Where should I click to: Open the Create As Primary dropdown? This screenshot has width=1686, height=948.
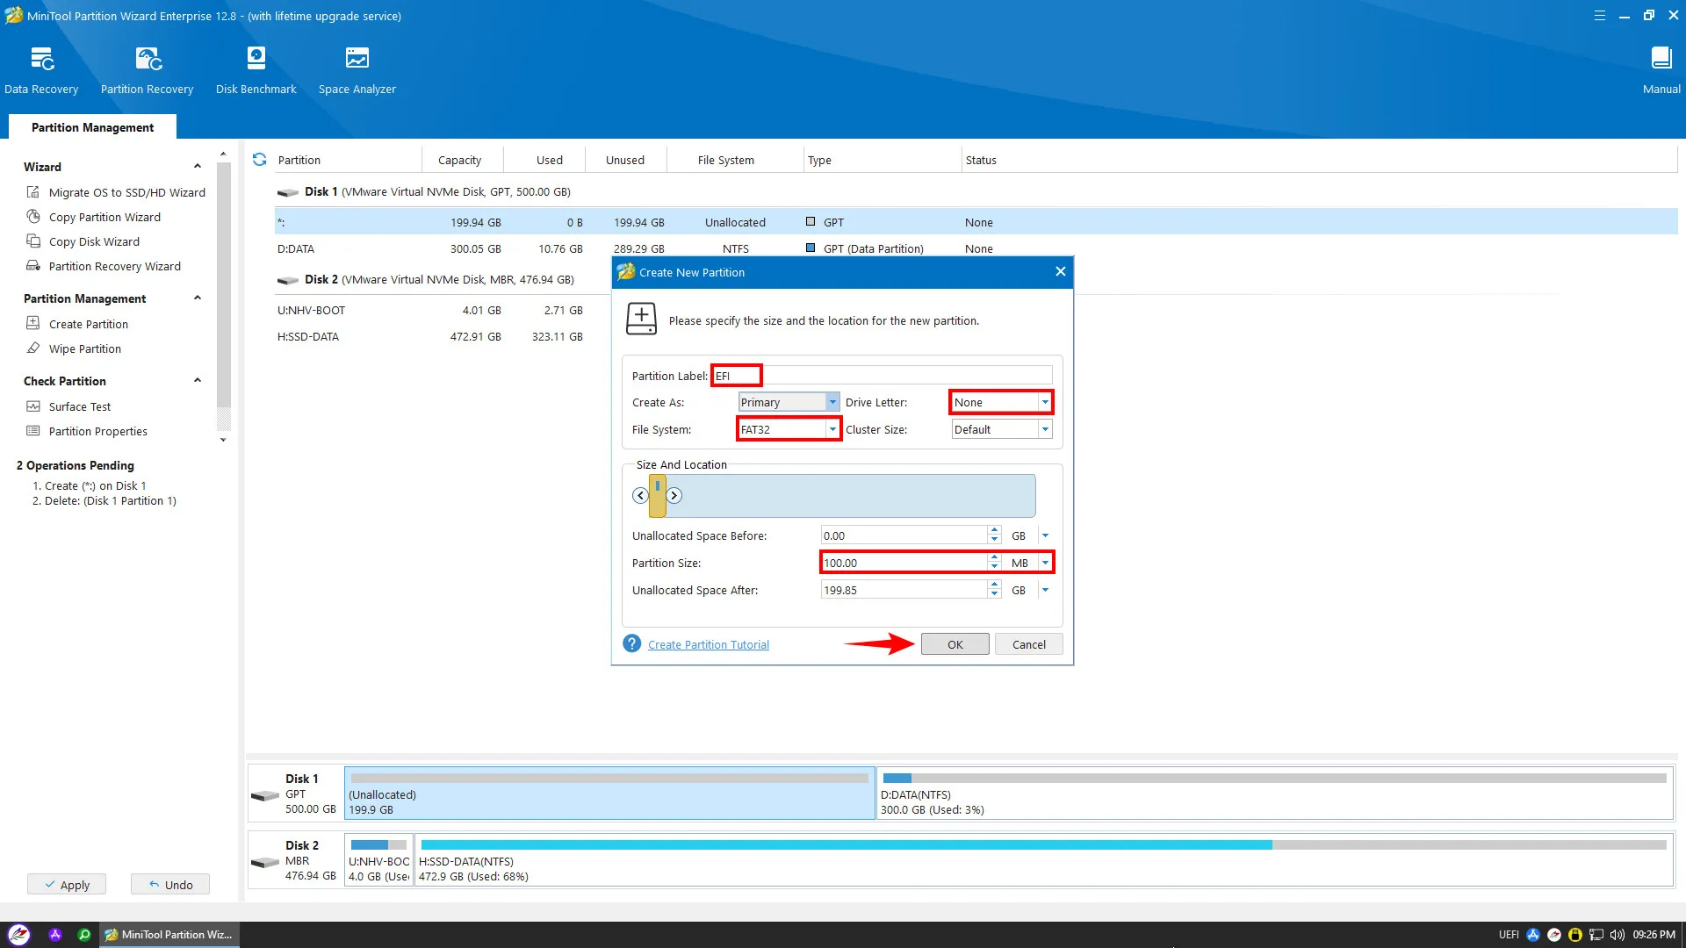832,402
